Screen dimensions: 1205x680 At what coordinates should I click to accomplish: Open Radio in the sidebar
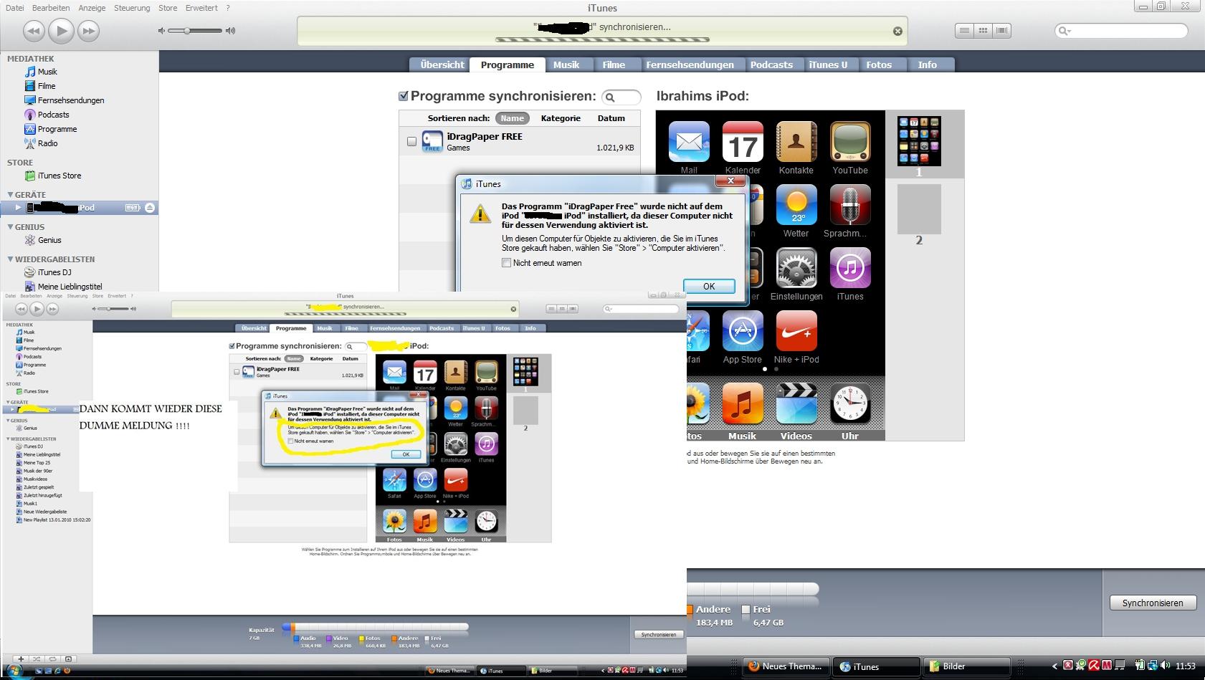click(x=47, y=143)
